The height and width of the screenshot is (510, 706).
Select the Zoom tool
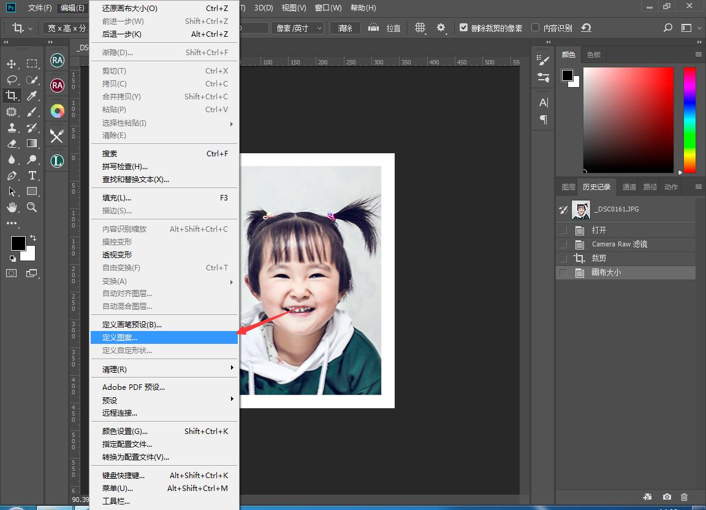point(31,207)
